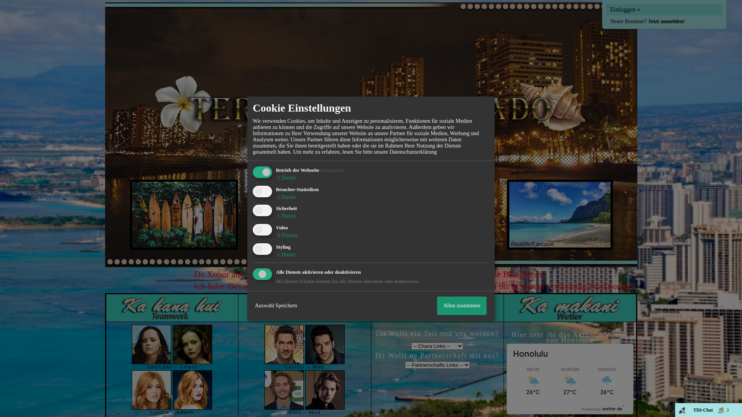The height and width of the screenshot is (417, 742).
Task: Click the Reallife/Fantasie beach thumbnail
Action: [560, 215]
